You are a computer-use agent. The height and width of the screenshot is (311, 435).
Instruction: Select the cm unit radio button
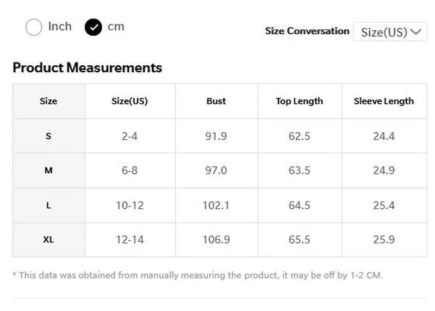coord(94,27)
